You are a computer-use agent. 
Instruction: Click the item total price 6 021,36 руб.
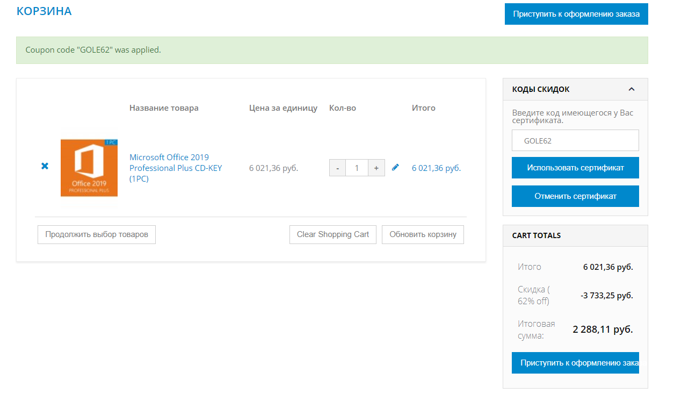pyautogui.click(x=436, y=168)
